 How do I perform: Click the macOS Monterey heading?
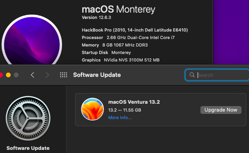pos(119,9)
